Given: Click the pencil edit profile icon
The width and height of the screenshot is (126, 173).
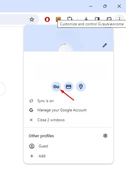Looking at the screenshot, I should (x=105, y=45).
